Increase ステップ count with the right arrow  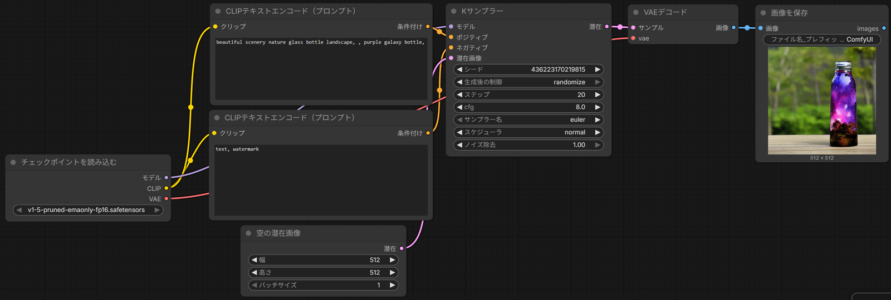click(598, 94)
